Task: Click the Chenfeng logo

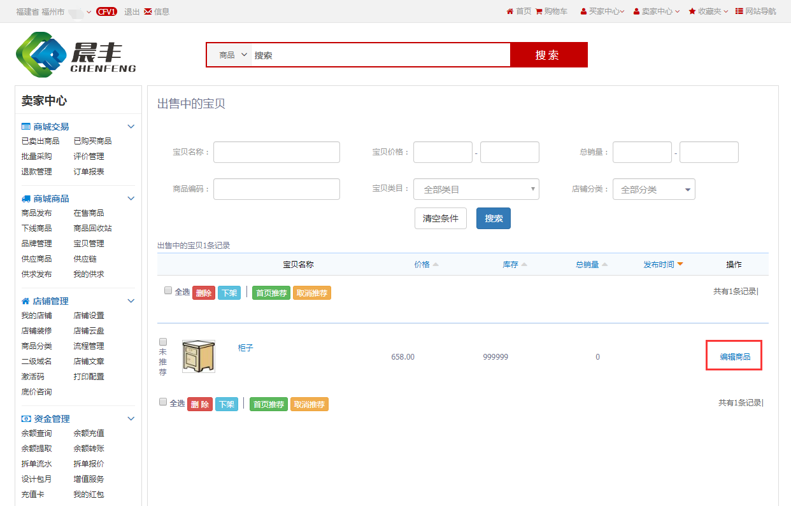Action: [76, 55]
